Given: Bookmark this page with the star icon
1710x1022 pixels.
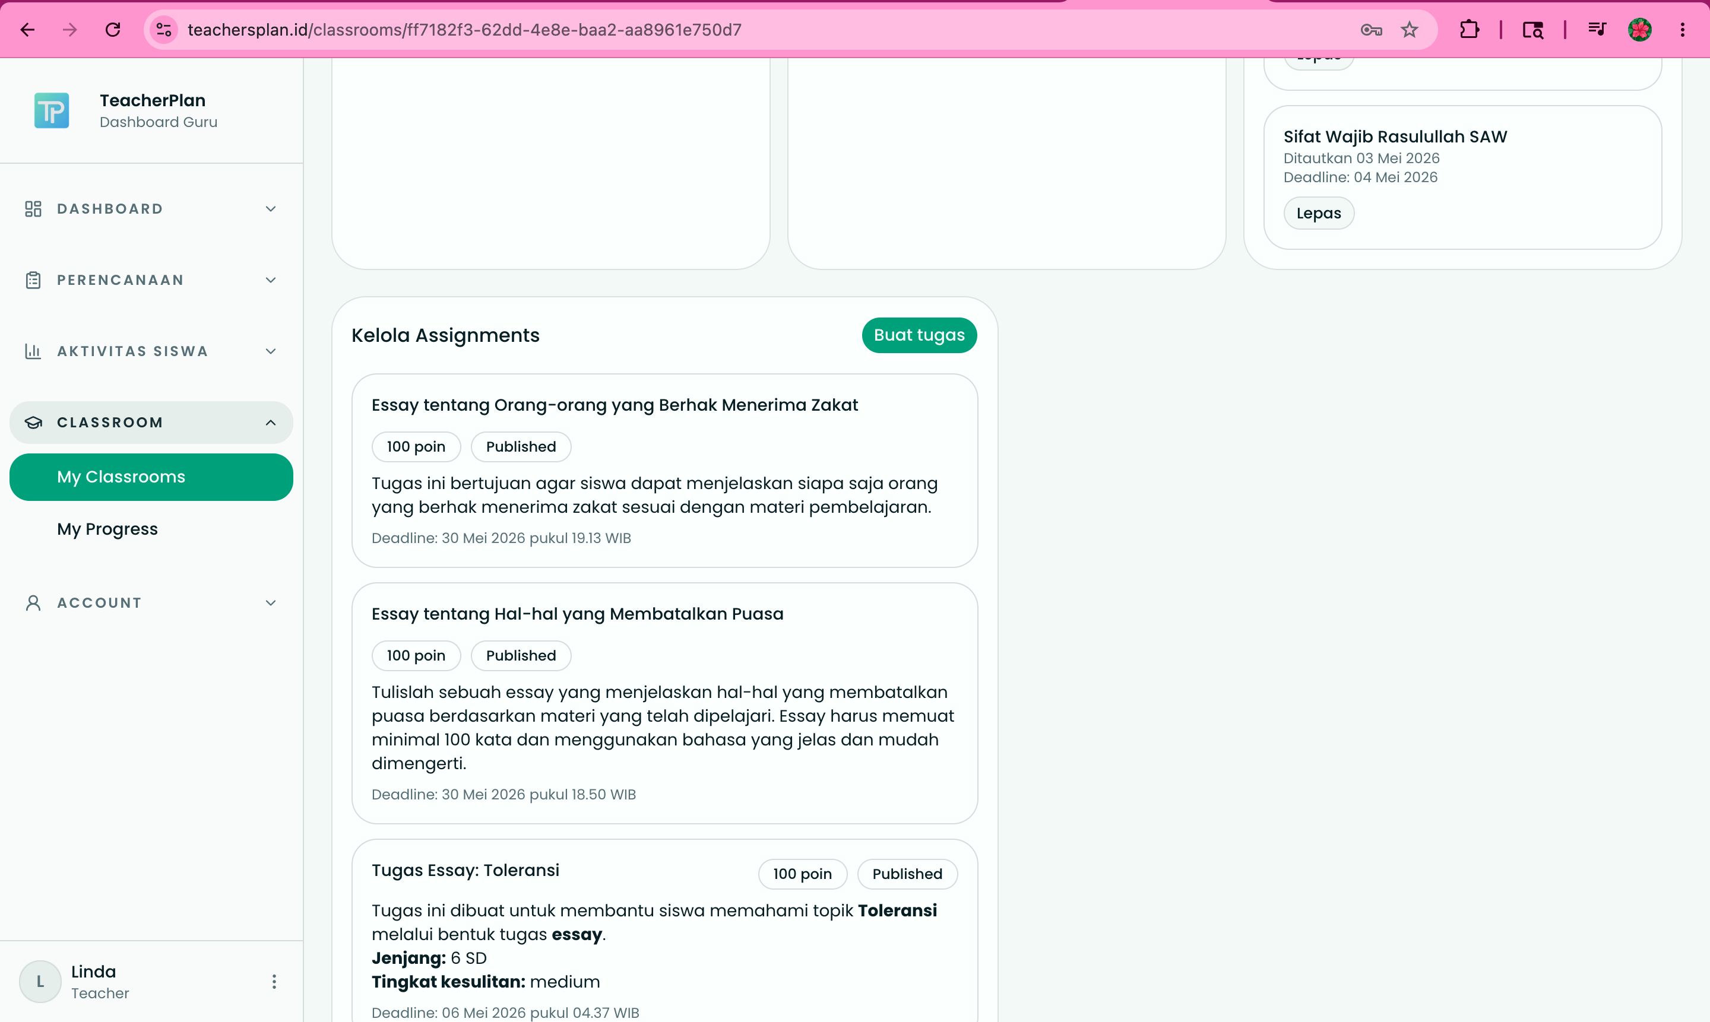Looking at the screenshot, I should coord(1410,30).
